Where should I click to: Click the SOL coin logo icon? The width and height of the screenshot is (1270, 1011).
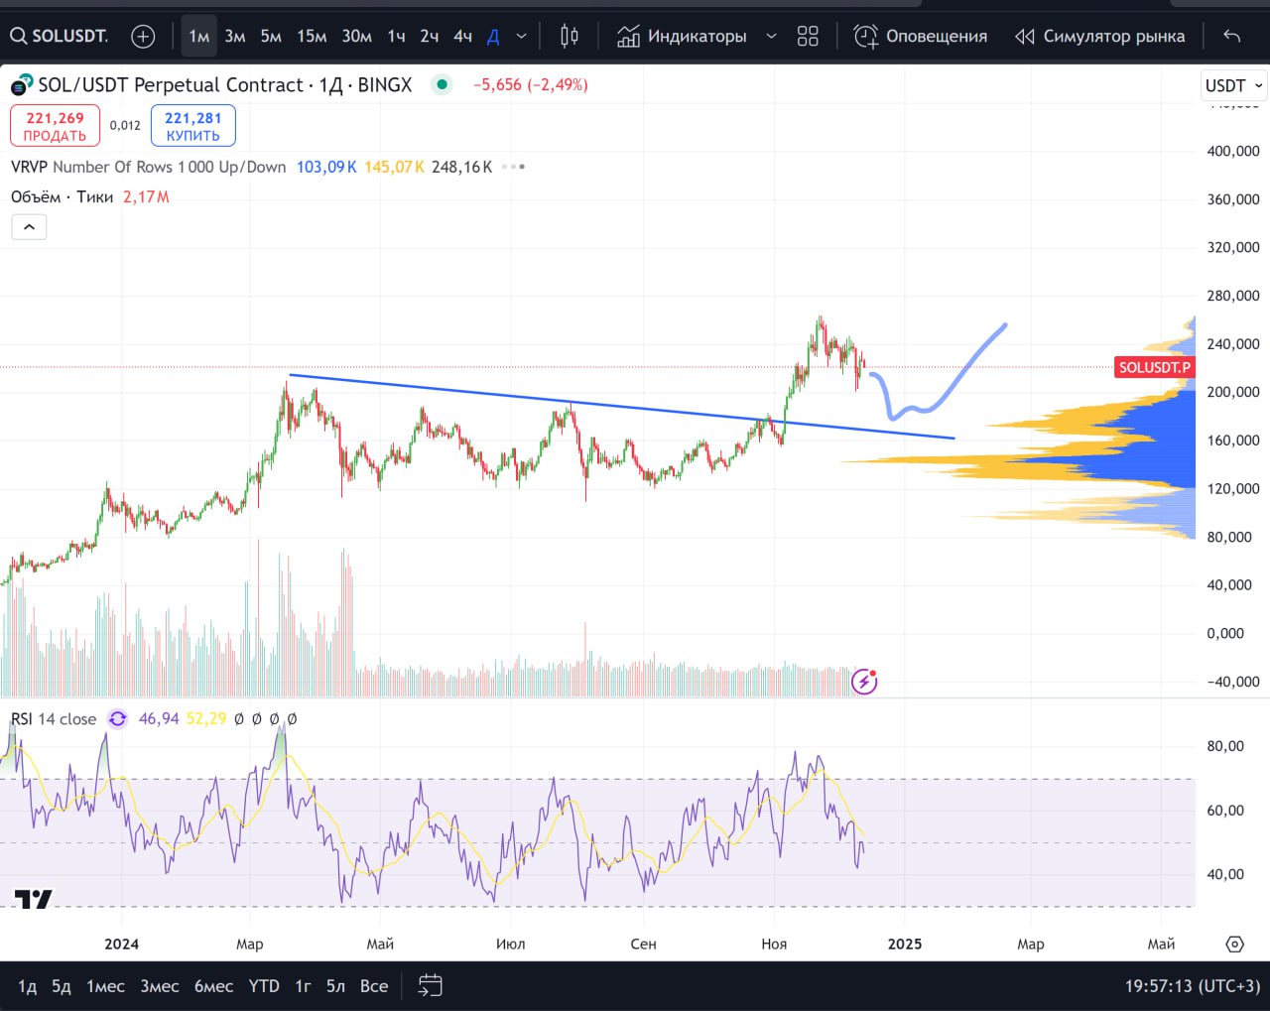coord(22,85)
